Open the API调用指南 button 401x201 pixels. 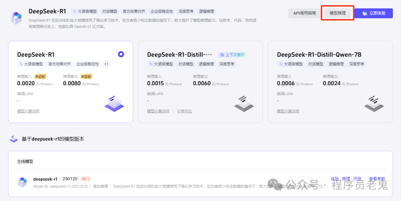coord(304,13)
